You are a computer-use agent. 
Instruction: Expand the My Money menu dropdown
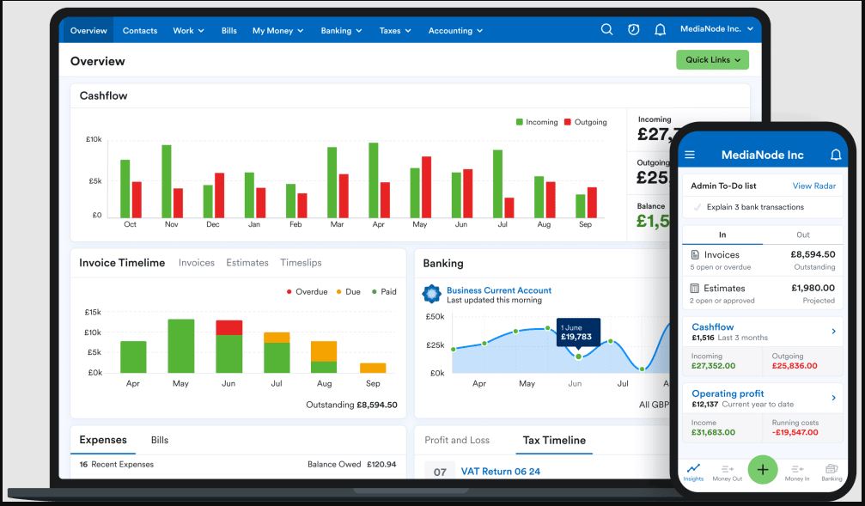(x=278, y=31)
